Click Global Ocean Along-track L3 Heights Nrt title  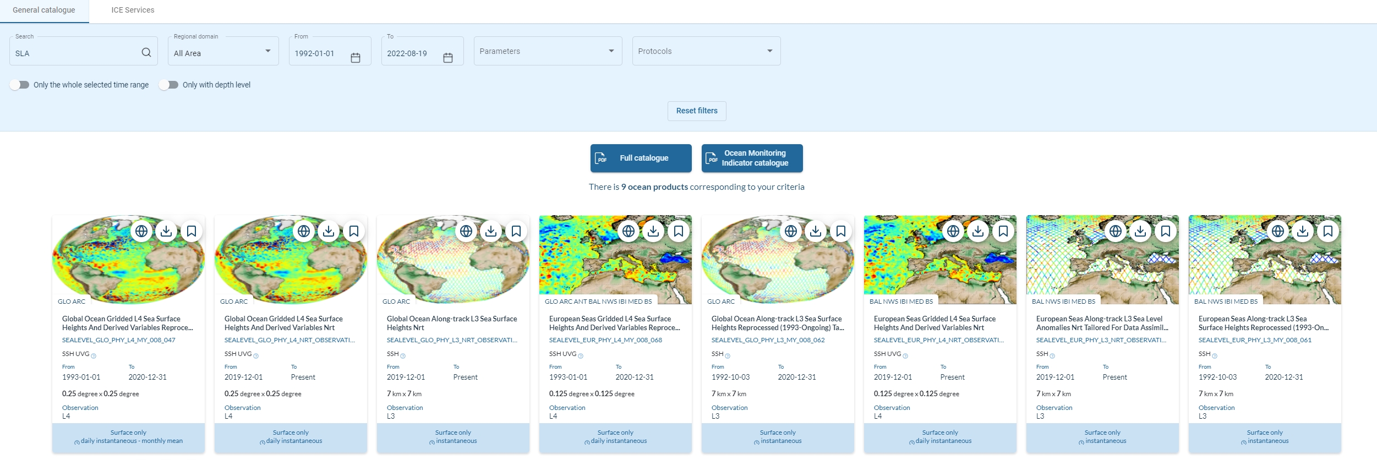coord(452,323)
